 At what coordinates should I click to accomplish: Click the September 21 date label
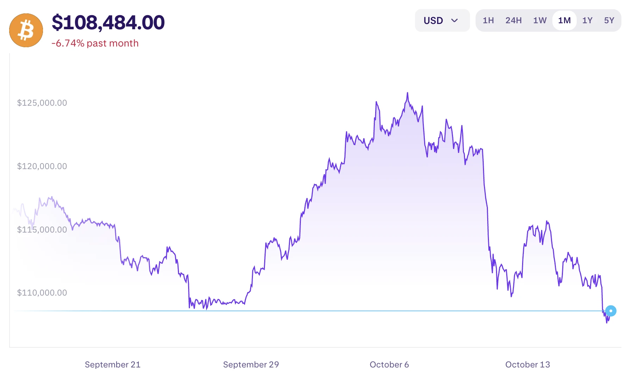(x=113, y=365)
